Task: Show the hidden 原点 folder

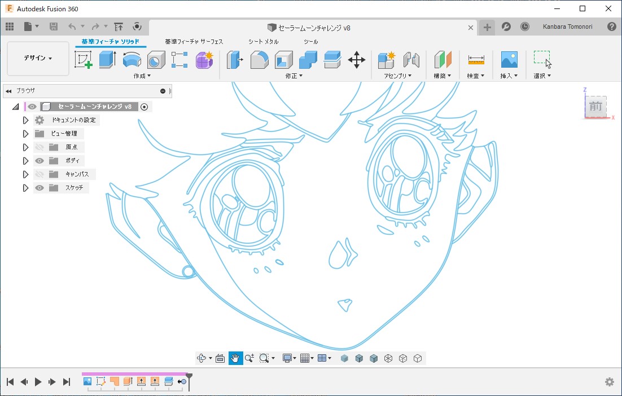Action: pos(40,147)
